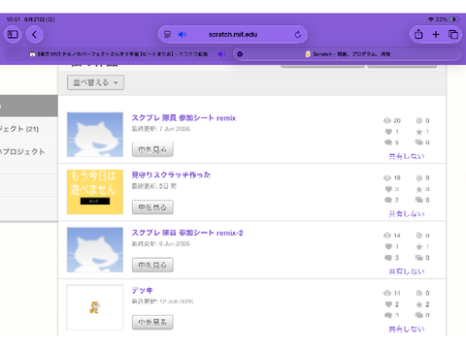Select sidebar item ending in プロジェクト

22,151
